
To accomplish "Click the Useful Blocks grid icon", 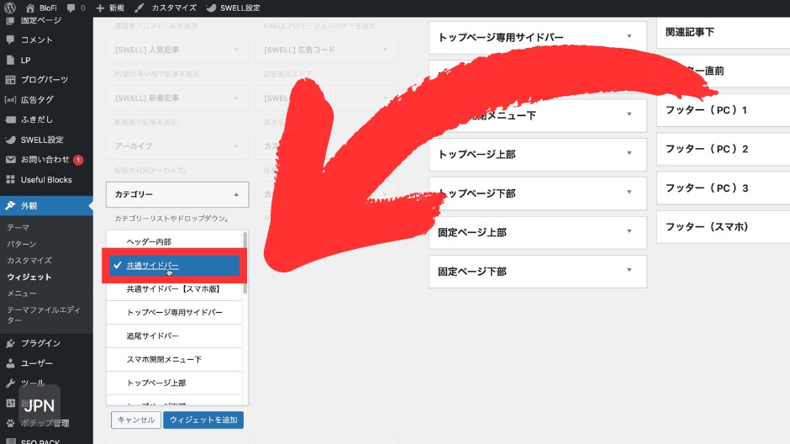I will tap(10, 179).
